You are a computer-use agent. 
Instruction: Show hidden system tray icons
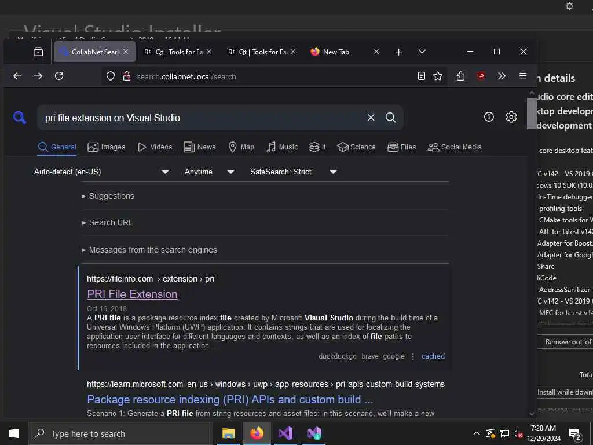[x=477, y=433]
